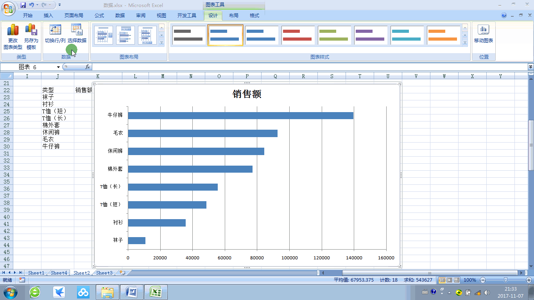The image size is (534, 300).
Task: Open the Redo history dropdown arrow
Action: click(x=50, y=5)
